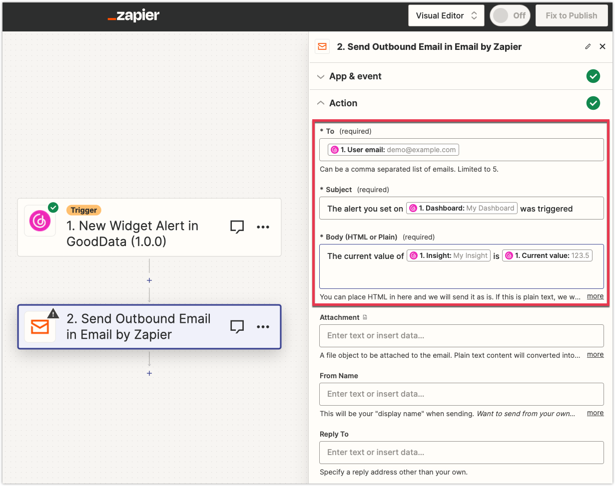Click the green check on trigger step
615x486 pixels.
53,207
